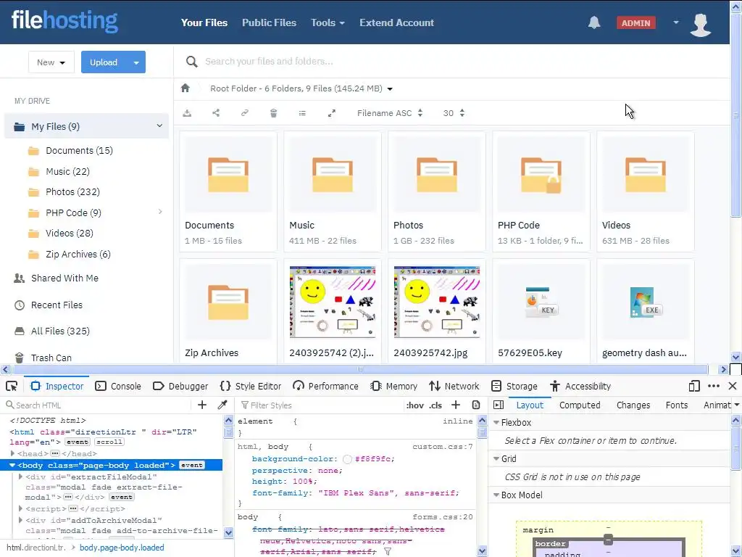This screenshot has width=742, height=557.
Task: Collapse the body element node
Action: point(12,465)
